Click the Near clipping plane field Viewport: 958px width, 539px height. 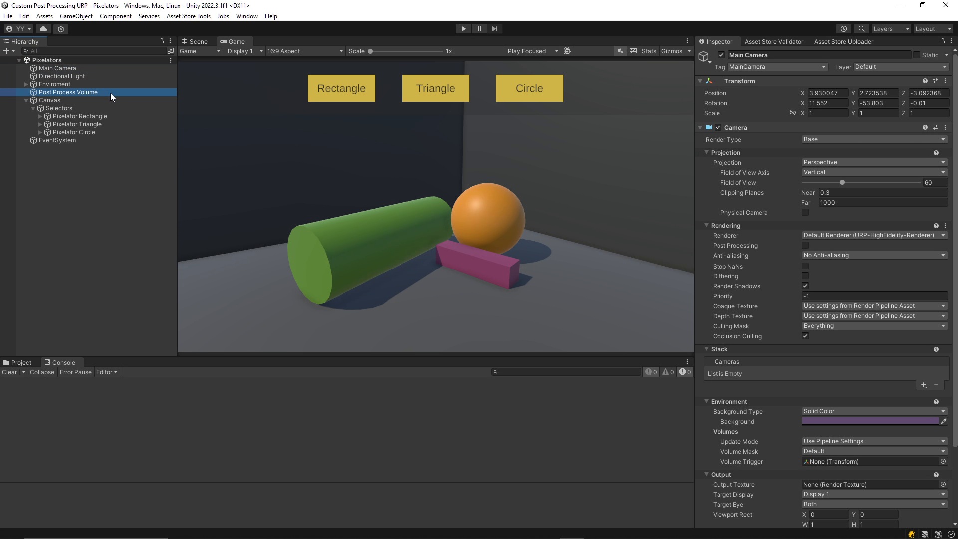tap(883, 193)
